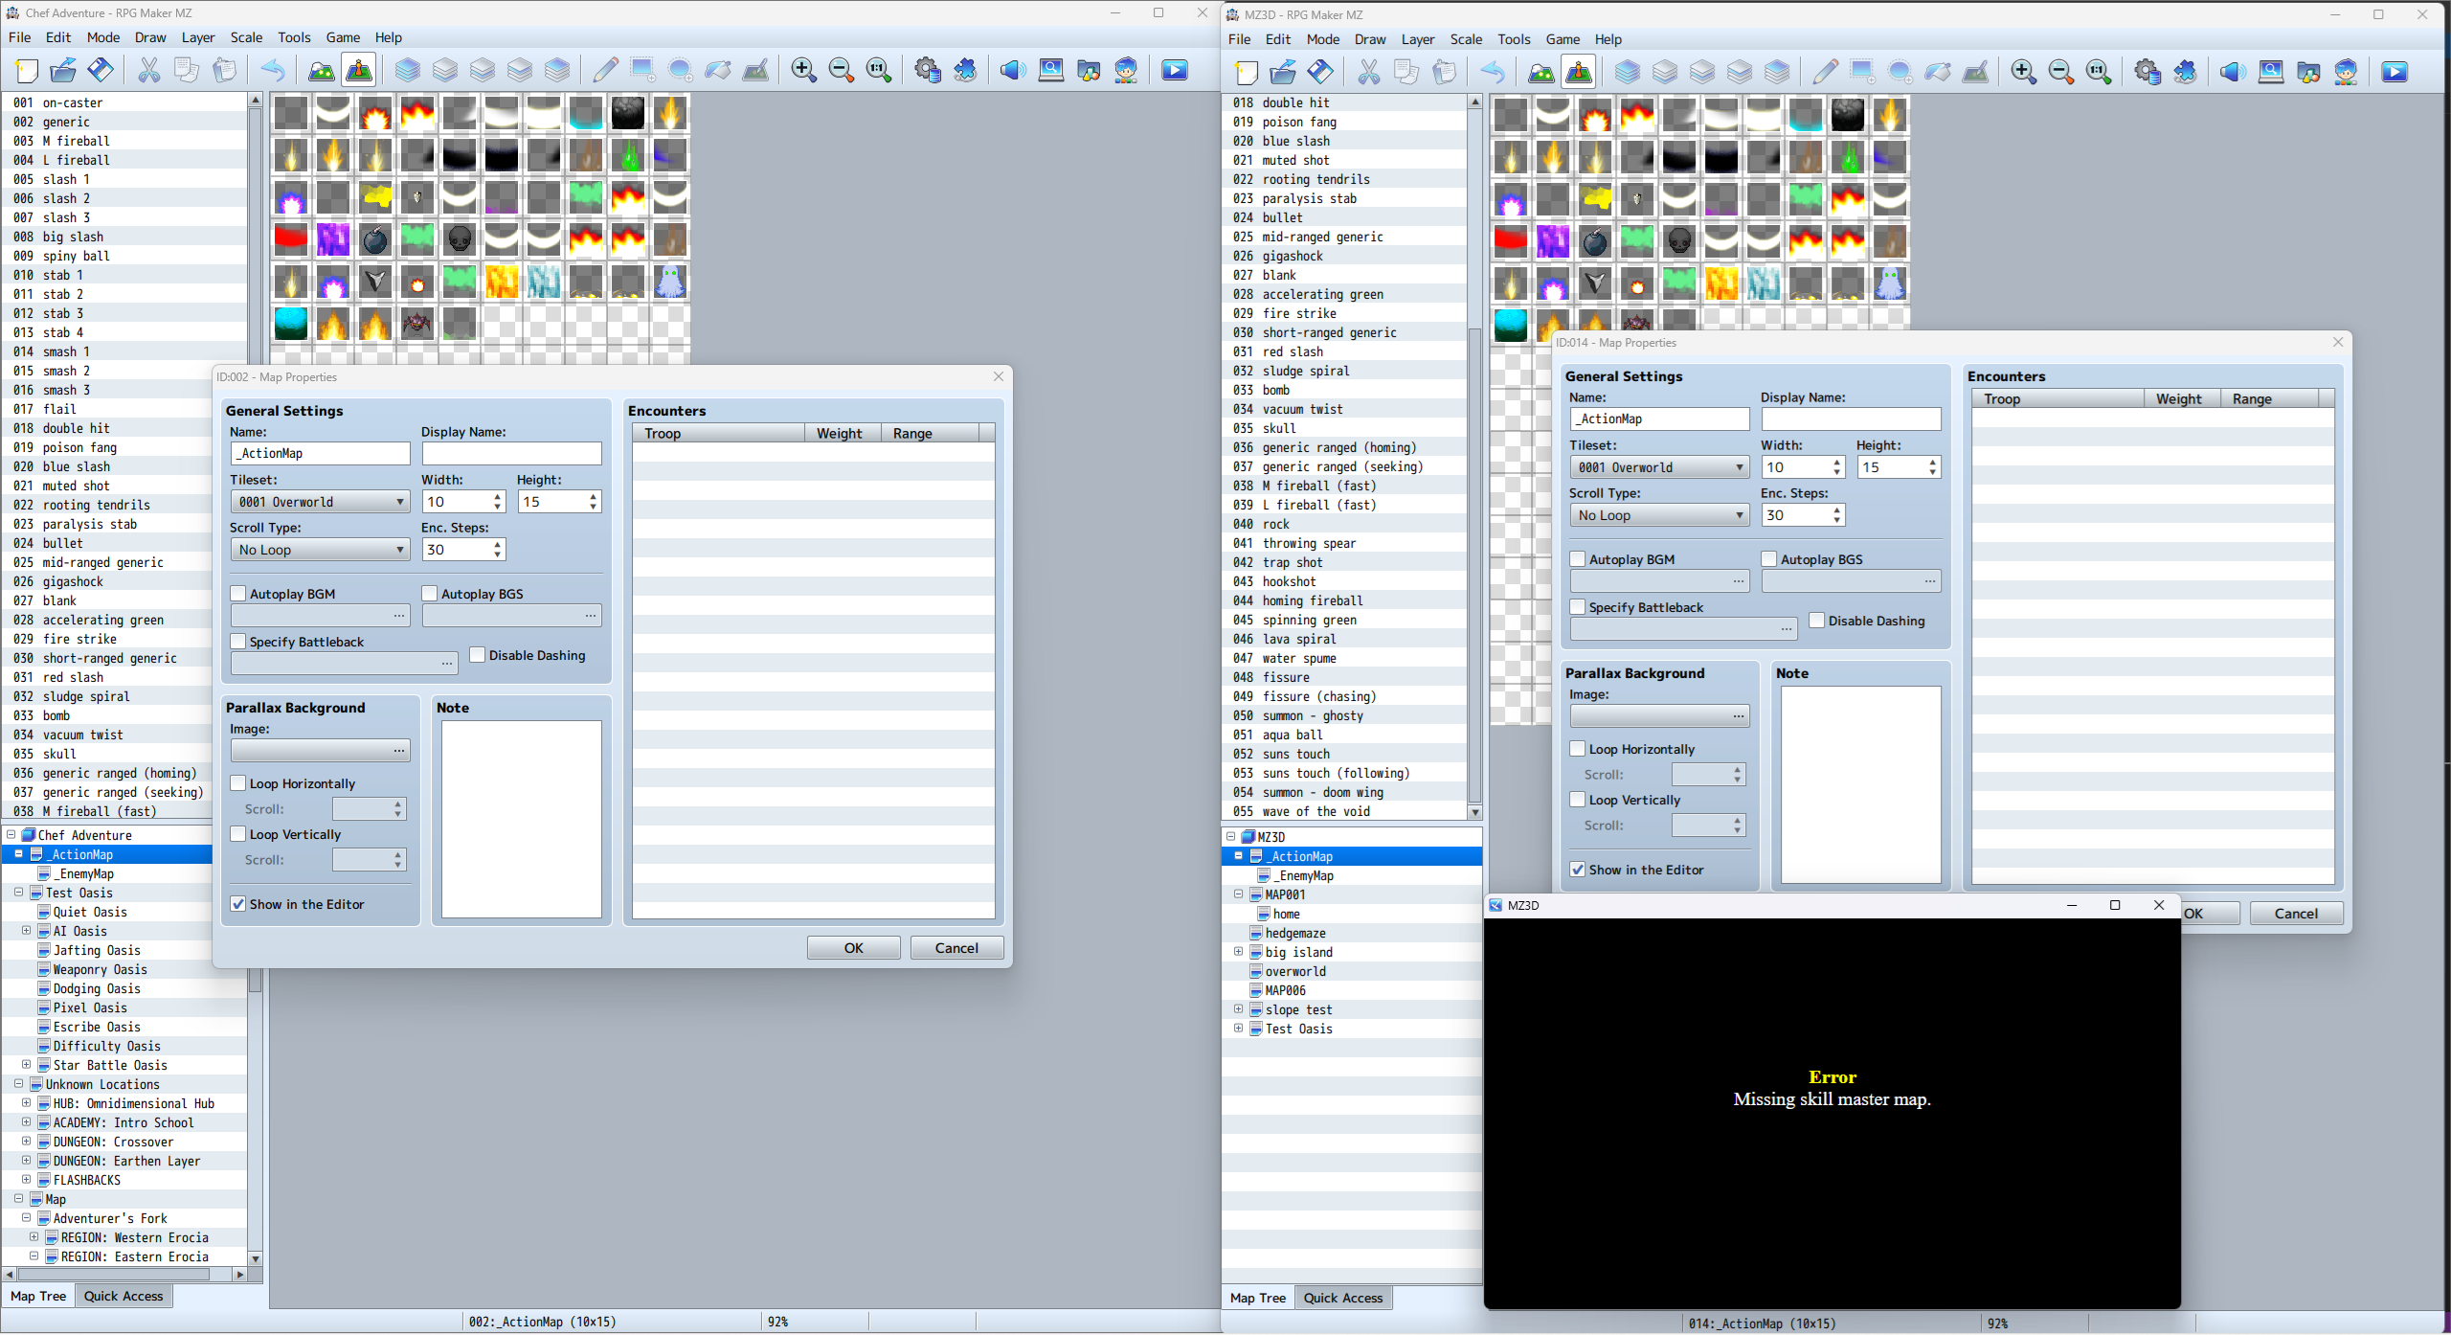Click Cancel in ID:002 Map Properties
This screenshot has width=2451, height=1335.
coord(956,948)
